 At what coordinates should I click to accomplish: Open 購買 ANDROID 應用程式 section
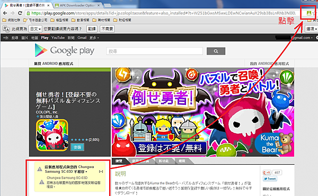54,64
